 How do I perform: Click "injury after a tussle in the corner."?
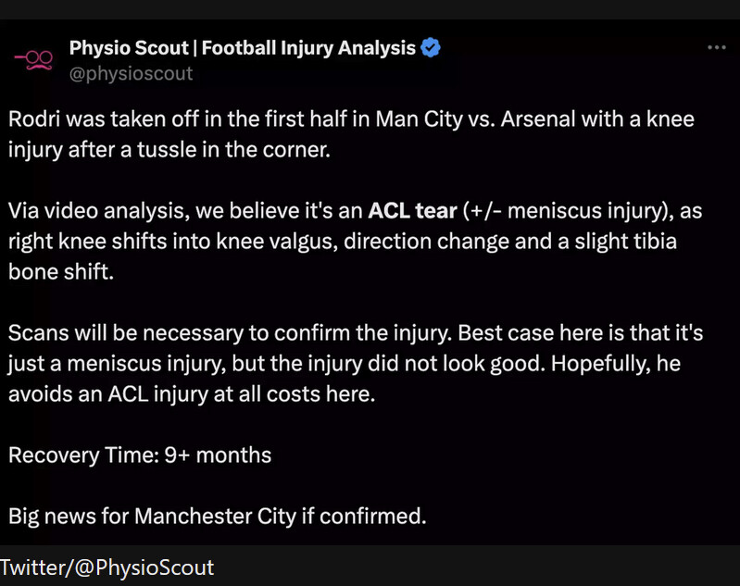click(169, 150)
